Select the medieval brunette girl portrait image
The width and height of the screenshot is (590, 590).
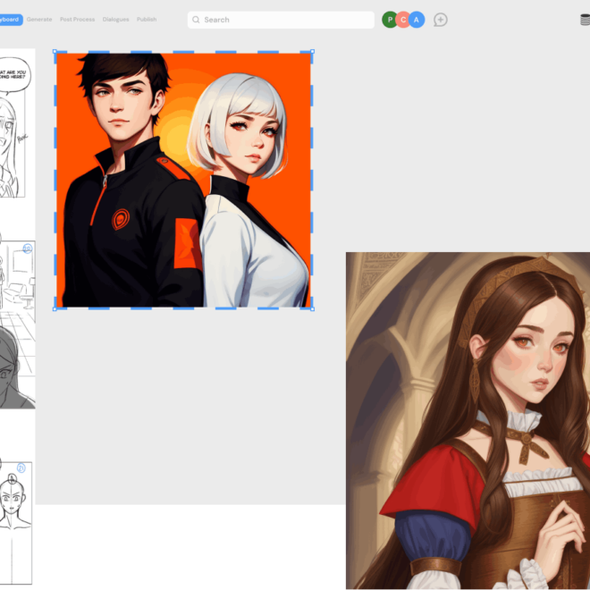point(468,420)
